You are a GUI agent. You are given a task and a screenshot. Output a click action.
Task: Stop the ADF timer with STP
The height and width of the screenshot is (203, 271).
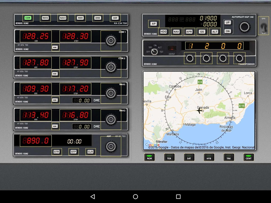(x=73, y=152)
